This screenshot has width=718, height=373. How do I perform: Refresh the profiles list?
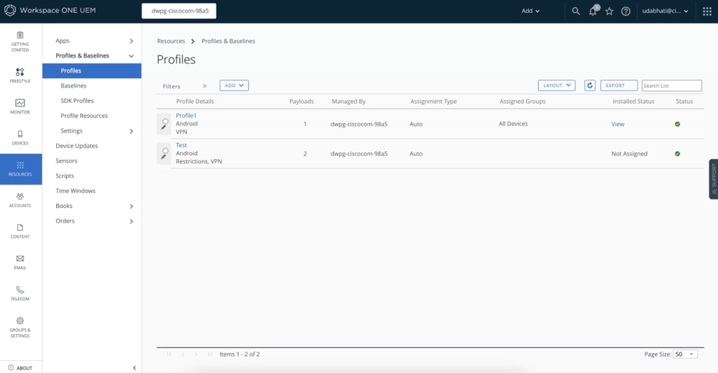590,85
